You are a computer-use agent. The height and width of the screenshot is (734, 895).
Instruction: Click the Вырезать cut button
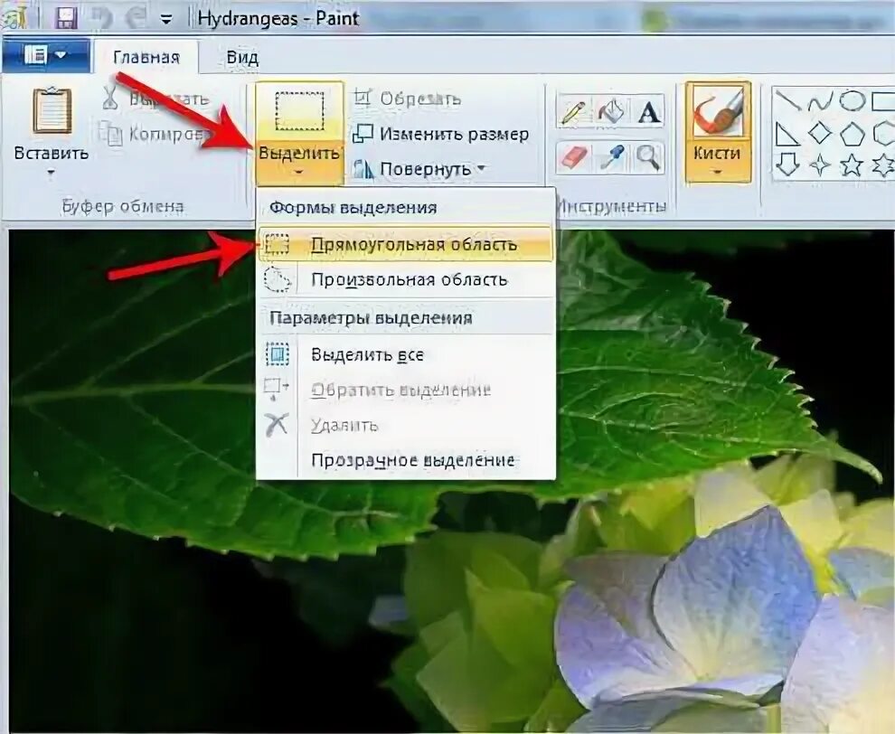155,99
